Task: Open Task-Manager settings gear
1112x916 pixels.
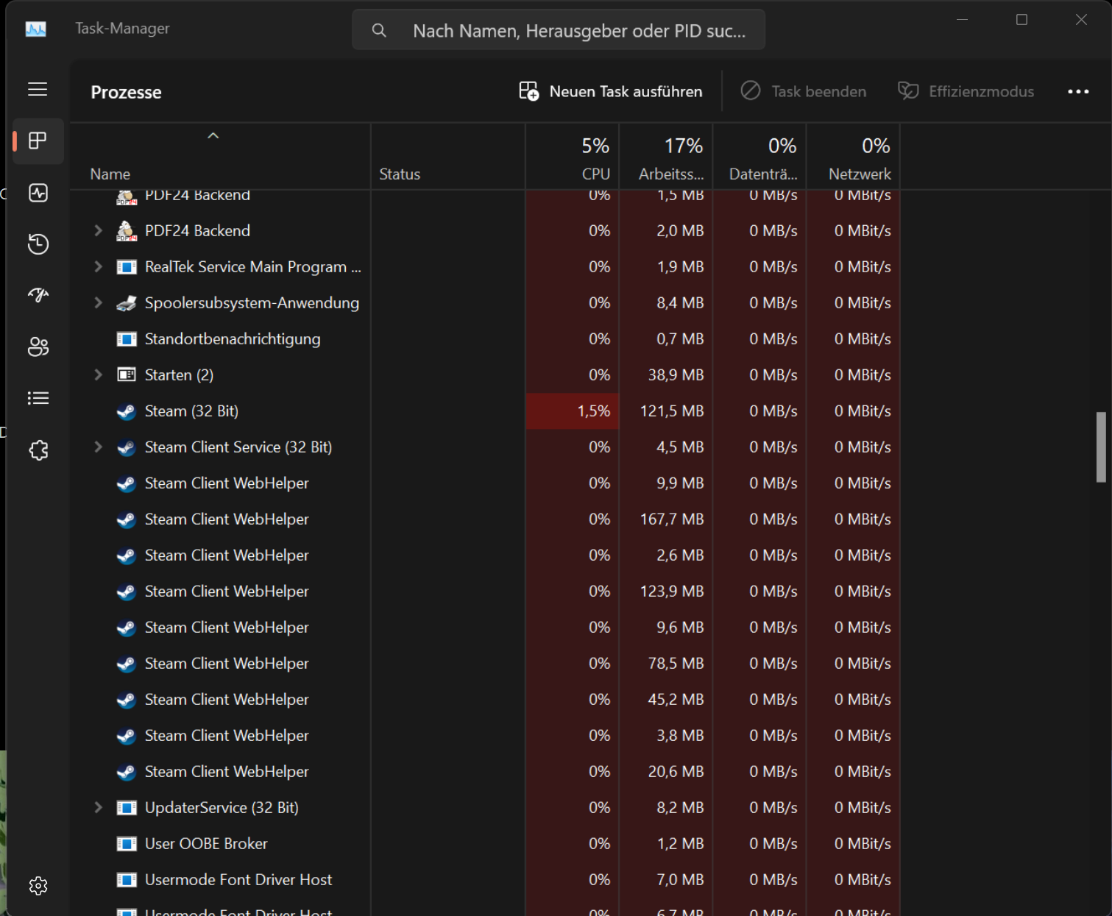Action: tap(38, 886)
